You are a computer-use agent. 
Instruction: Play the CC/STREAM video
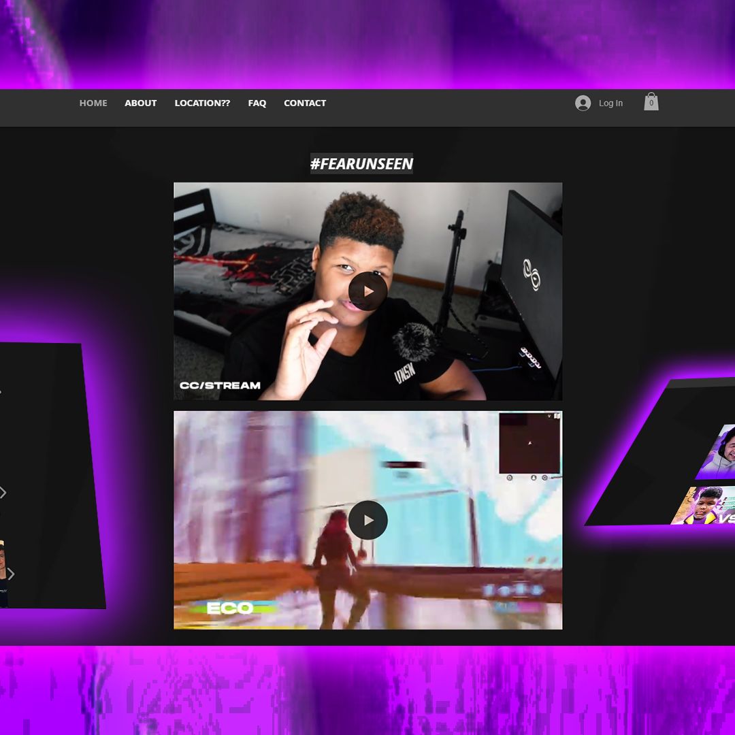click(367, 291)
